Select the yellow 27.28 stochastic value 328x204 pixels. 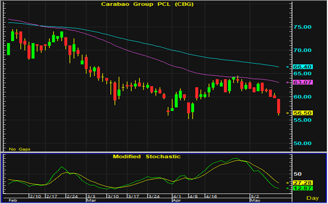tap(303, 183)
